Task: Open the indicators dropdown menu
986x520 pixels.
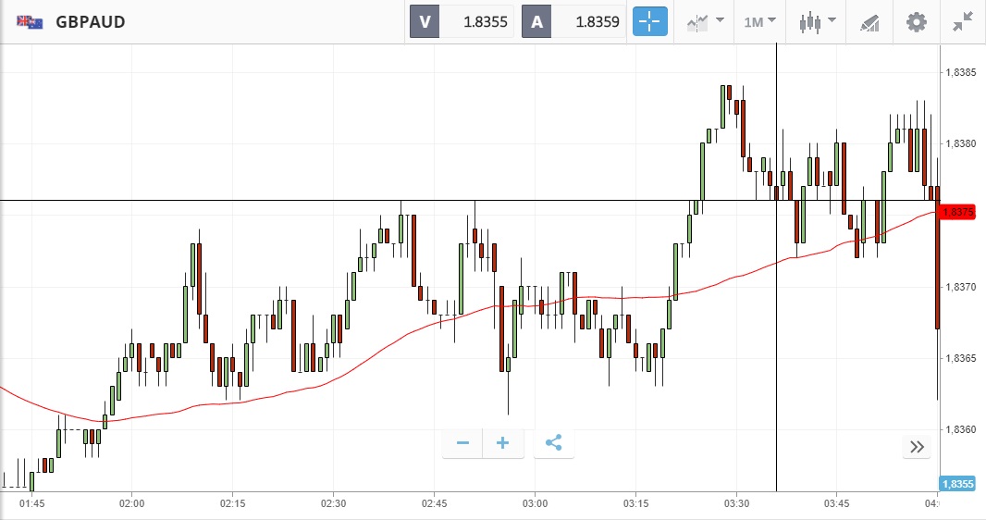Action: [x=705, y=21]
